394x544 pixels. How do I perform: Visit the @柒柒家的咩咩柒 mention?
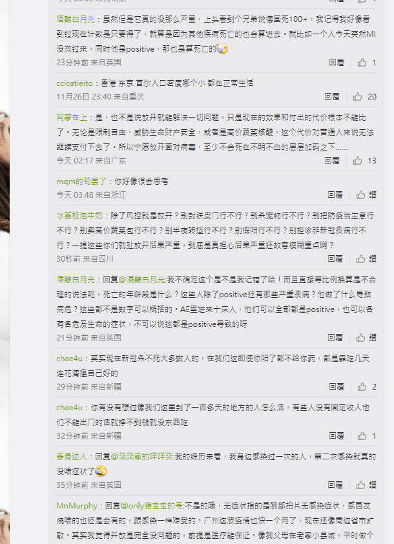(142, 457)
